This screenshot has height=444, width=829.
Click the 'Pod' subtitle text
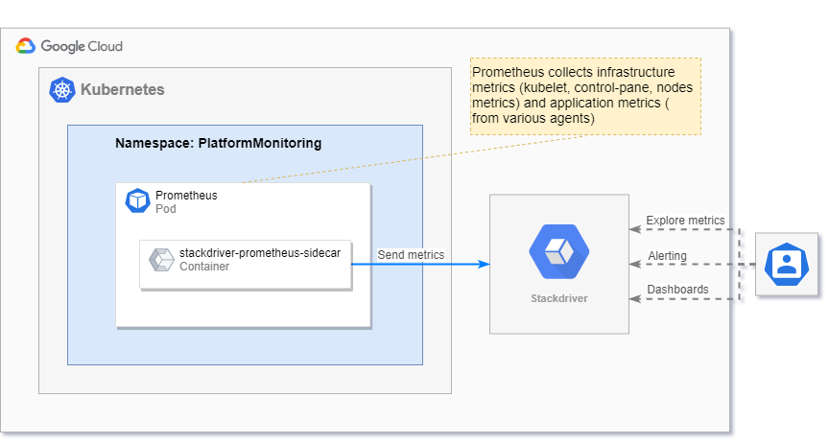click(x=165, y=209)
